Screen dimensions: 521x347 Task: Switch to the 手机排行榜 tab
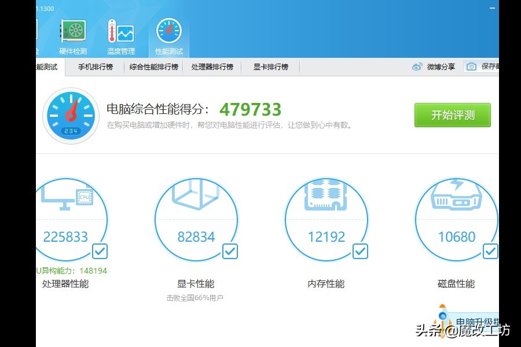tap(96, 67)
